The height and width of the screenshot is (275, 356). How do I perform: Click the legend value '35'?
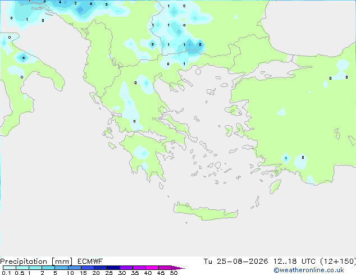[x=135, y=273]
